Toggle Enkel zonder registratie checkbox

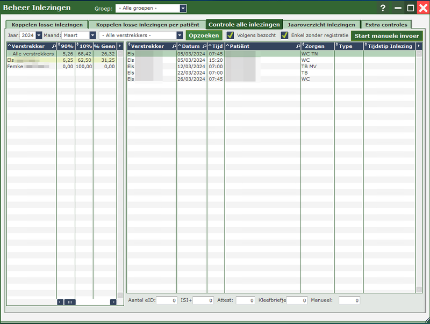(285, 35)
